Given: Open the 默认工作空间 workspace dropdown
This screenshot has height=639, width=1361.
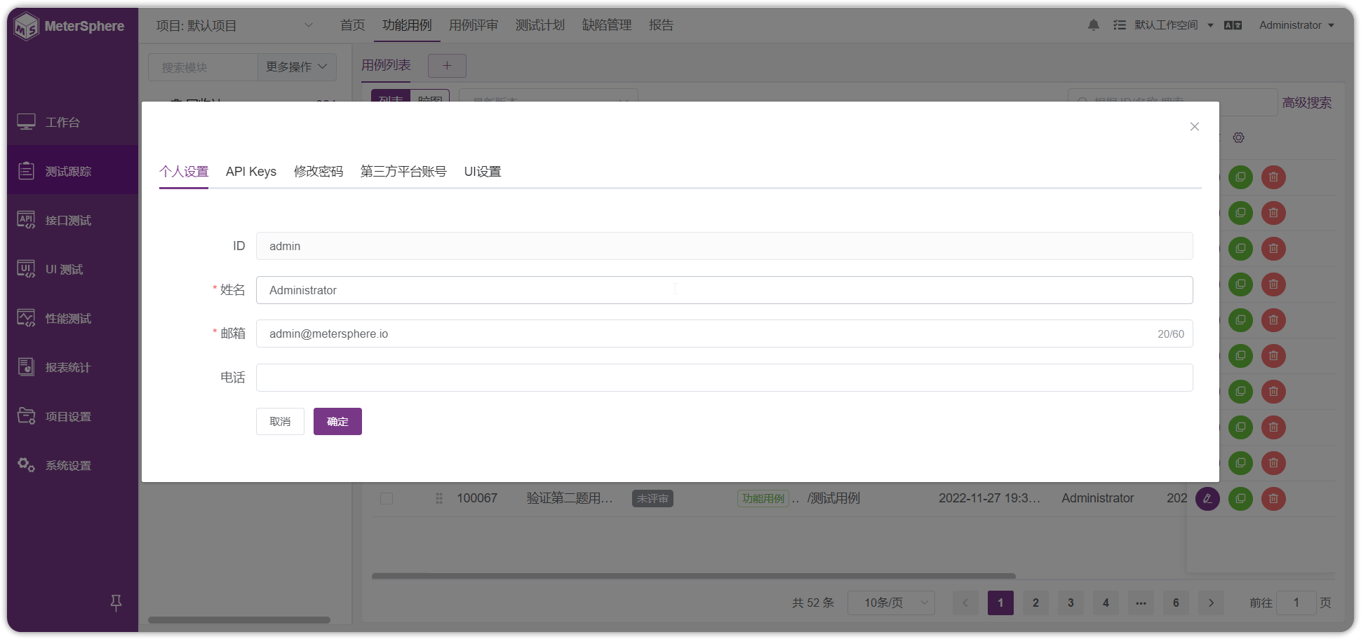Looking at the screenshot, I should pos(1174,25).
